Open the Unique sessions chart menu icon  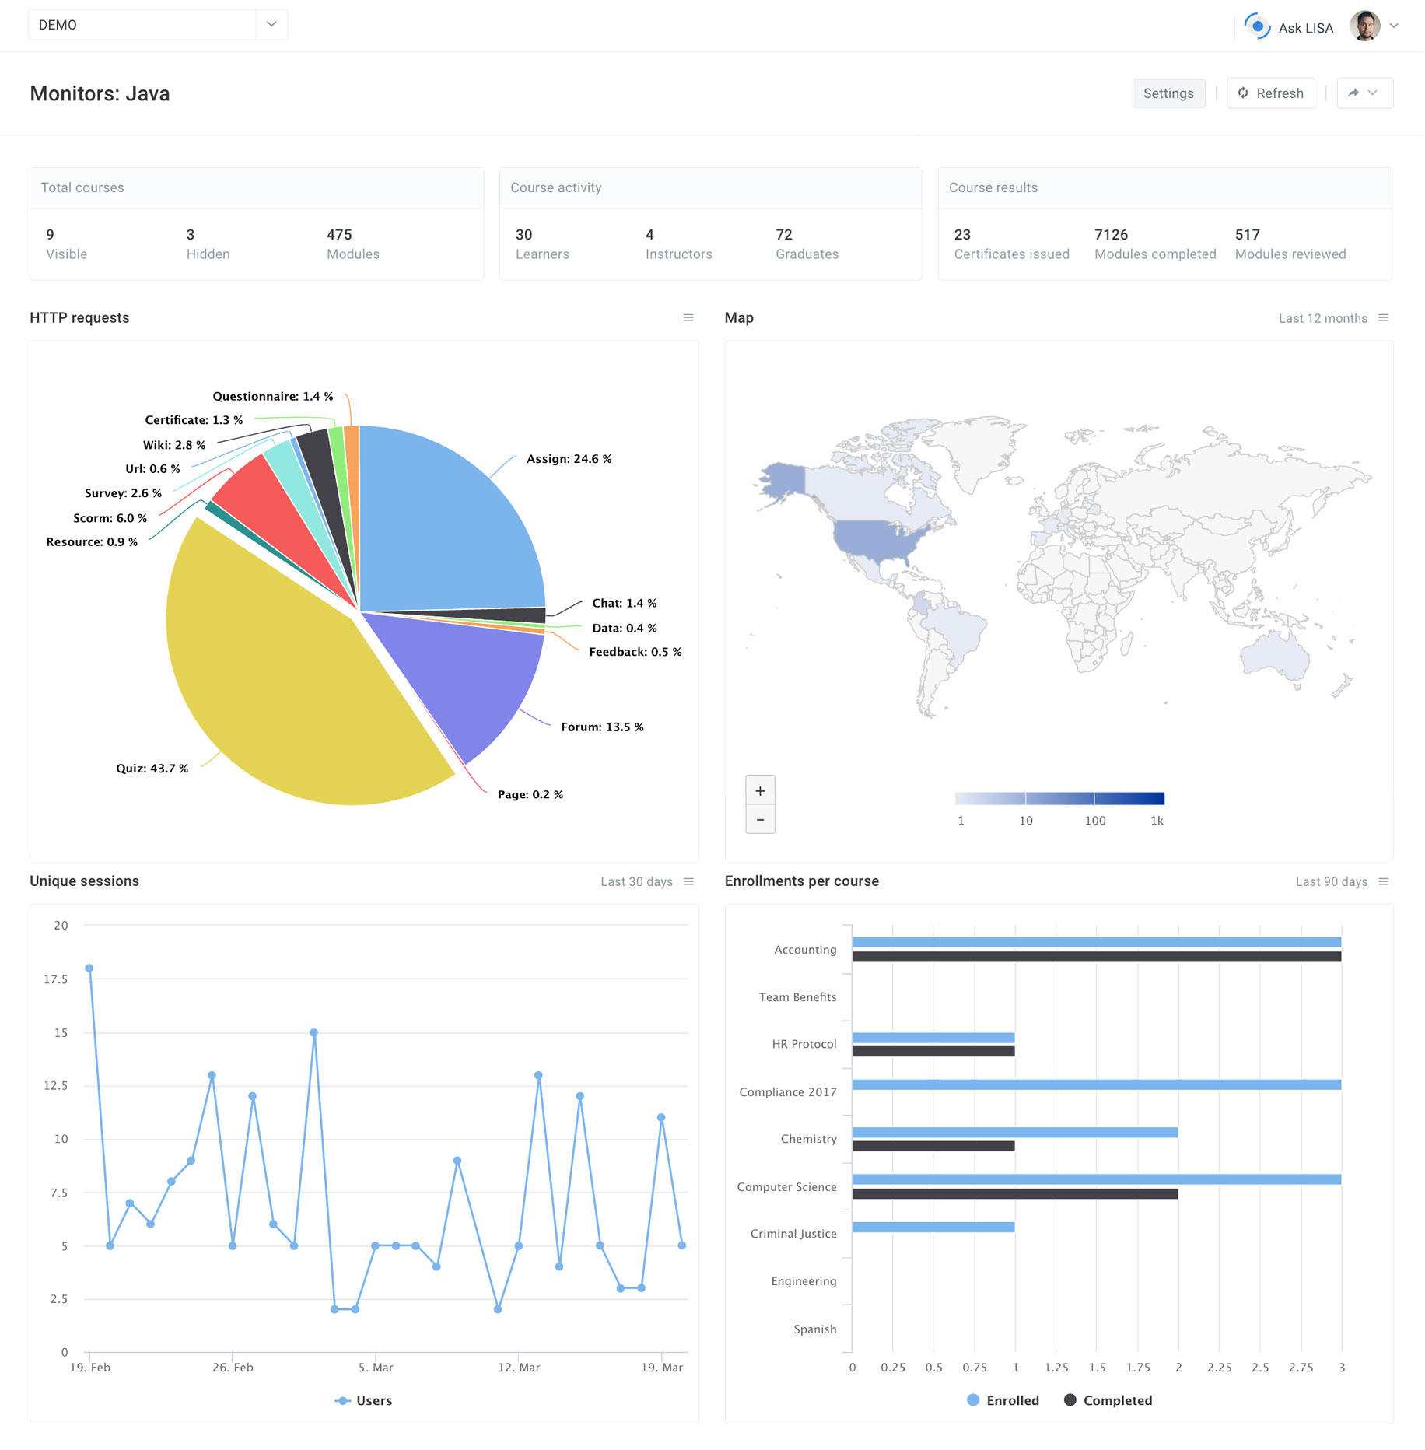688,881
